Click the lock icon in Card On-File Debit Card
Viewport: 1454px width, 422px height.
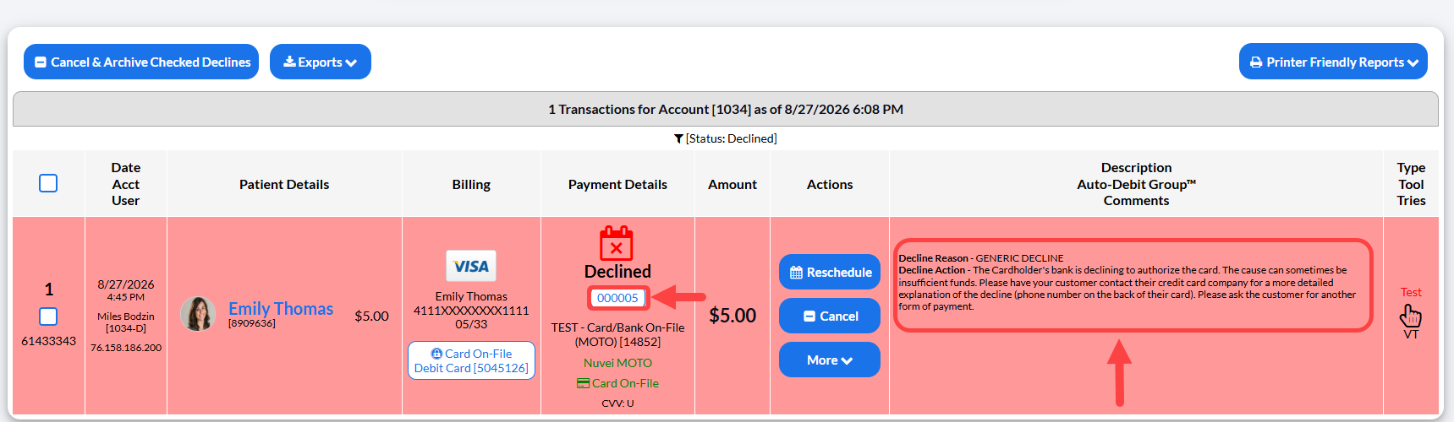[x=436, y=354]
